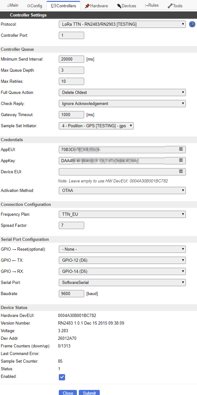Open the GPIO RX pin dropdown
This screenshot has height=395, width=197.
tap(122, 271)
